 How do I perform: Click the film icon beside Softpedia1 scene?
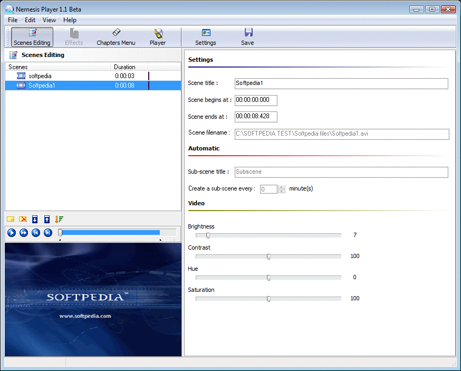[21, 85]
